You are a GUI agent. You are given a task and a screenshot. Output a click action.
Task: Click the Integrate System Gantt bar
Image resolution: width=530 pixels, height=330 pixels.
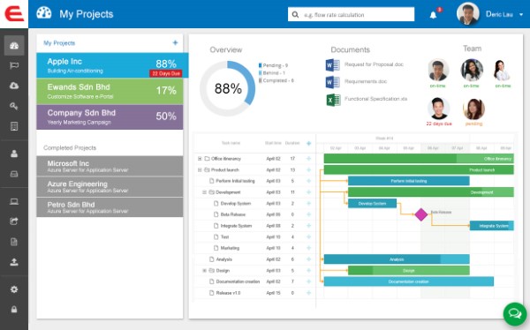[492, 226]
